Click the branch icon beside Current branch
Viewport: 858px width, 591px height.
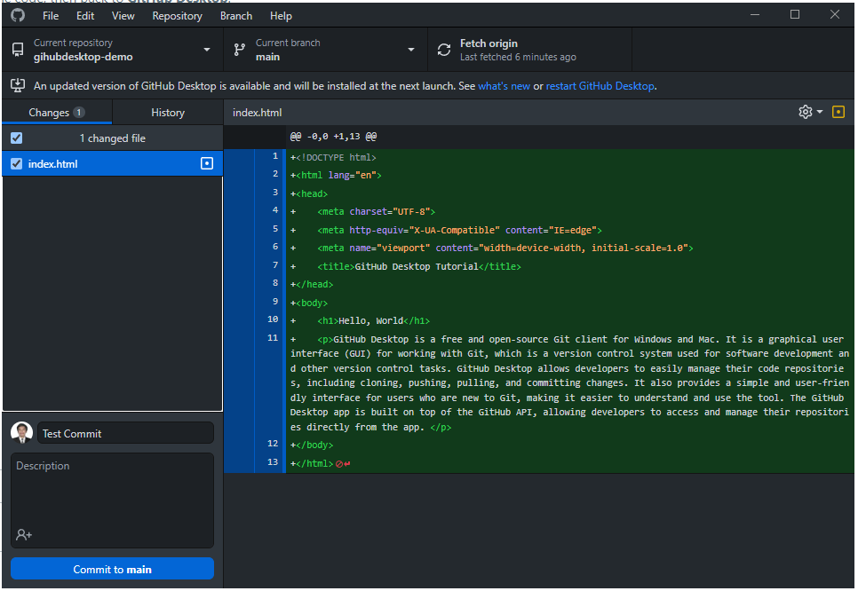point(240,50)
